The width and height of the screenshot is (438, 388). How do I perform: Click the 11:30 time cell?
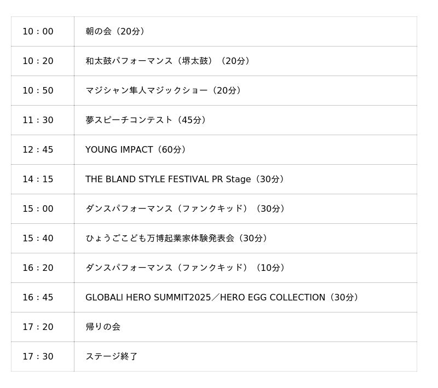click(x=38, y=120)
